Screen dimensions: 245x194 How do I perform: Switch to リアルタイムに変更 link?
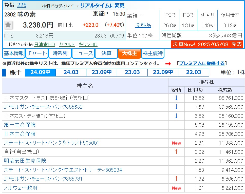pos(102,6)
